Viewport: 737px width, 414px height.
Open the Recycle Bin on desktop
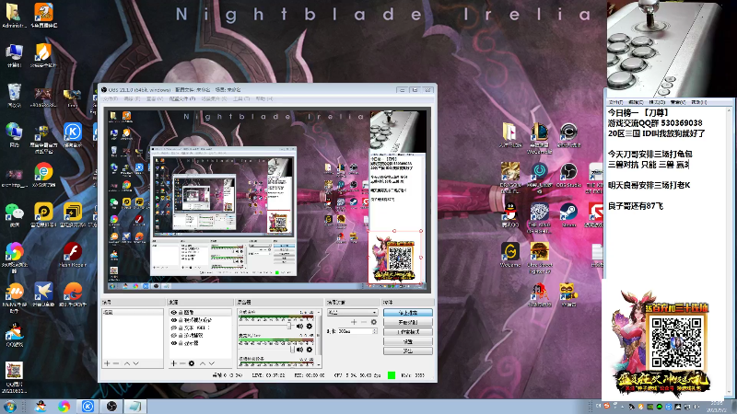(x=14, y=95)
